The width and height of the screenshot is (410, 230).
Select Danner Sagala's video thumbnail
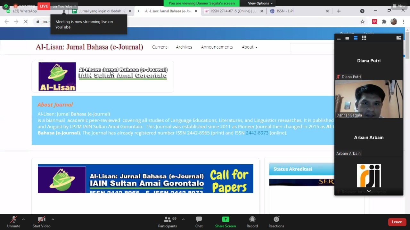[x=369, y=99]
